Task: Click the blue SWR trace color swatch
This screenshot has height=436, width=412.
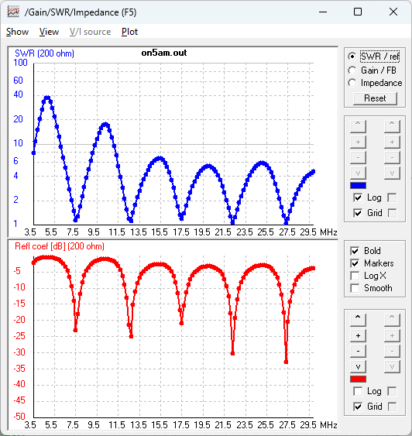Action: 358,185
